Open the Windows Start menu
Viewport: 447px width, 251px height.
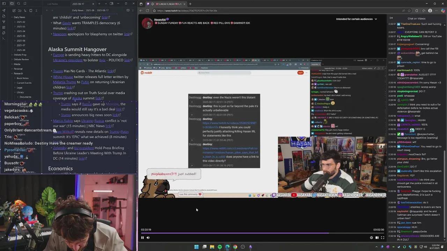pos(196,247)
